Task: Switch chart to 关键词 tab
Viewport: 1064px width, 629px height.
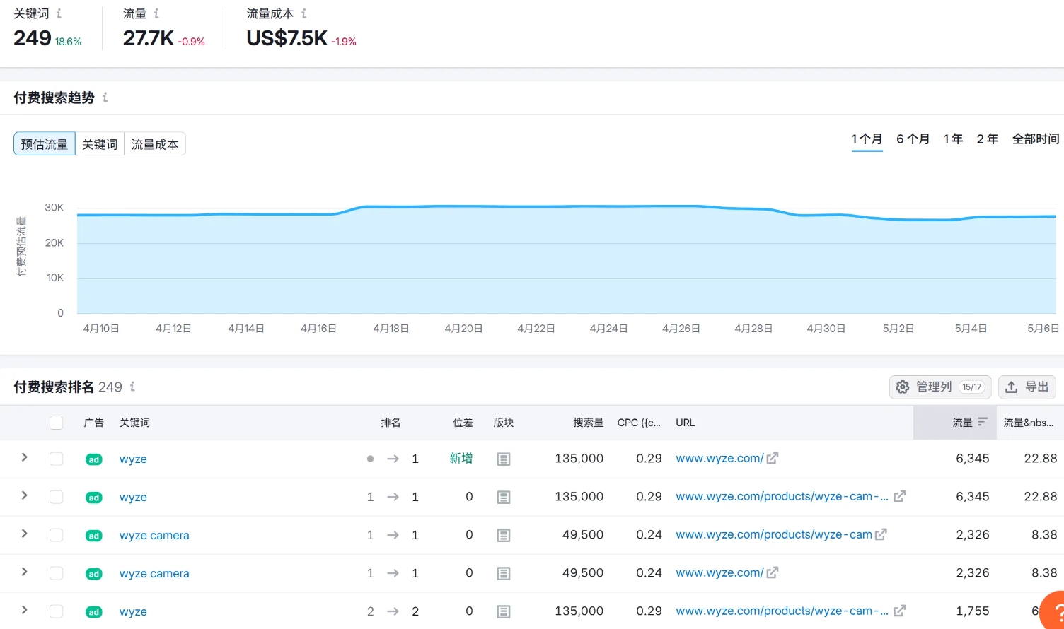Action: 100,144
